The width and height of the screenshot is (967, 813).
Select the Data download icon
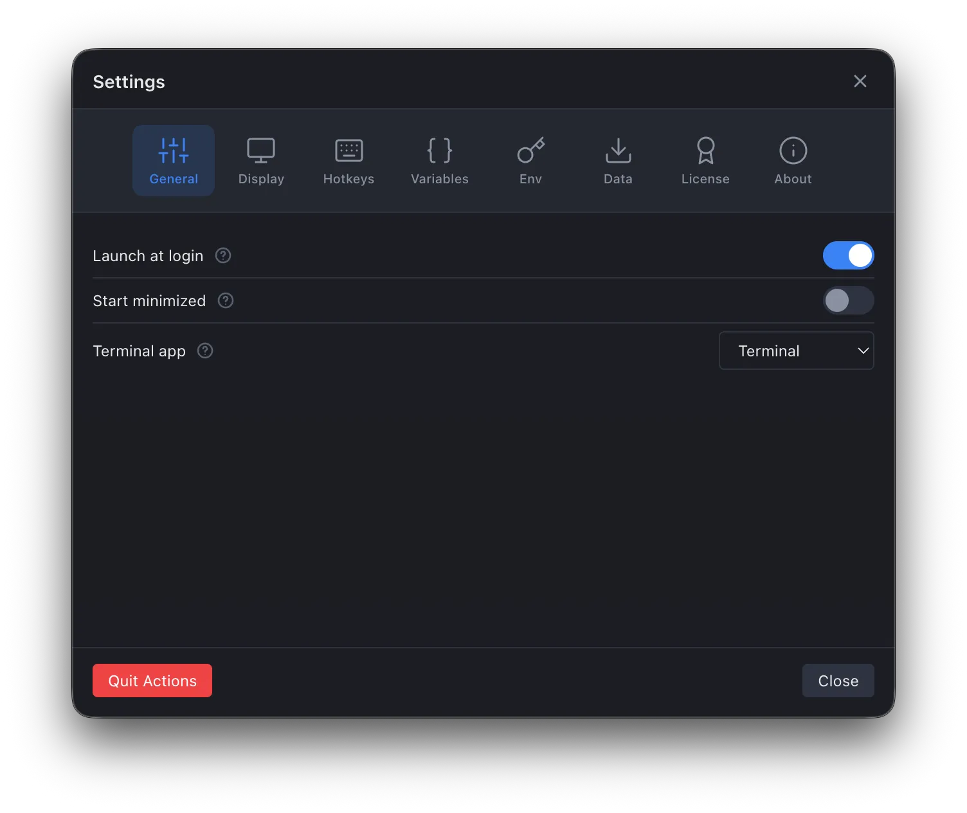617,151
